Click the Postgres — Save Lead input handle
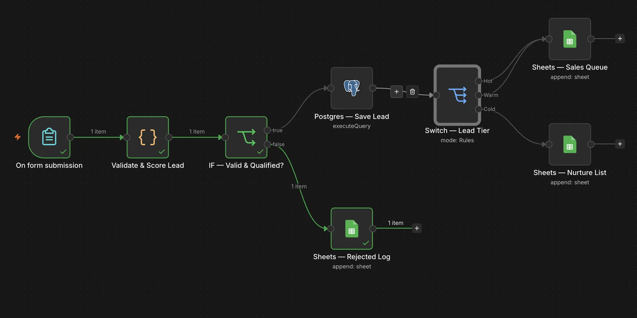The height and width of the screenshot is (318, 637). (x=330, y=88)
